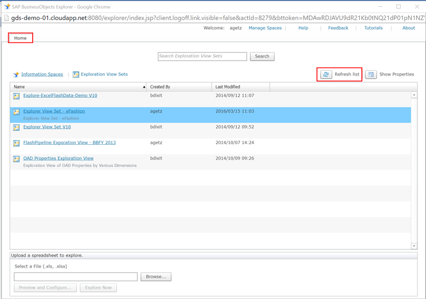The image size is (426, 299).
Task: Click the Refresh list label
Action: 347,74
